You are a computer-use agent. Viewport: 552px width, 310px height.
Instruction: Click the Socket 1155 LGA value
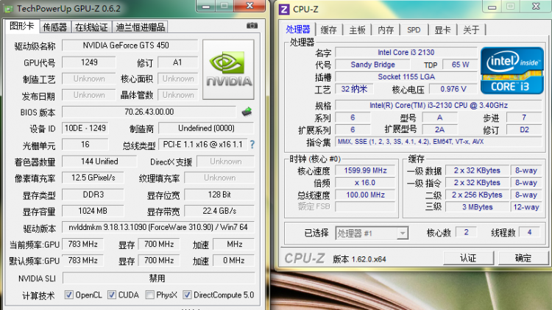pos(406,76)
